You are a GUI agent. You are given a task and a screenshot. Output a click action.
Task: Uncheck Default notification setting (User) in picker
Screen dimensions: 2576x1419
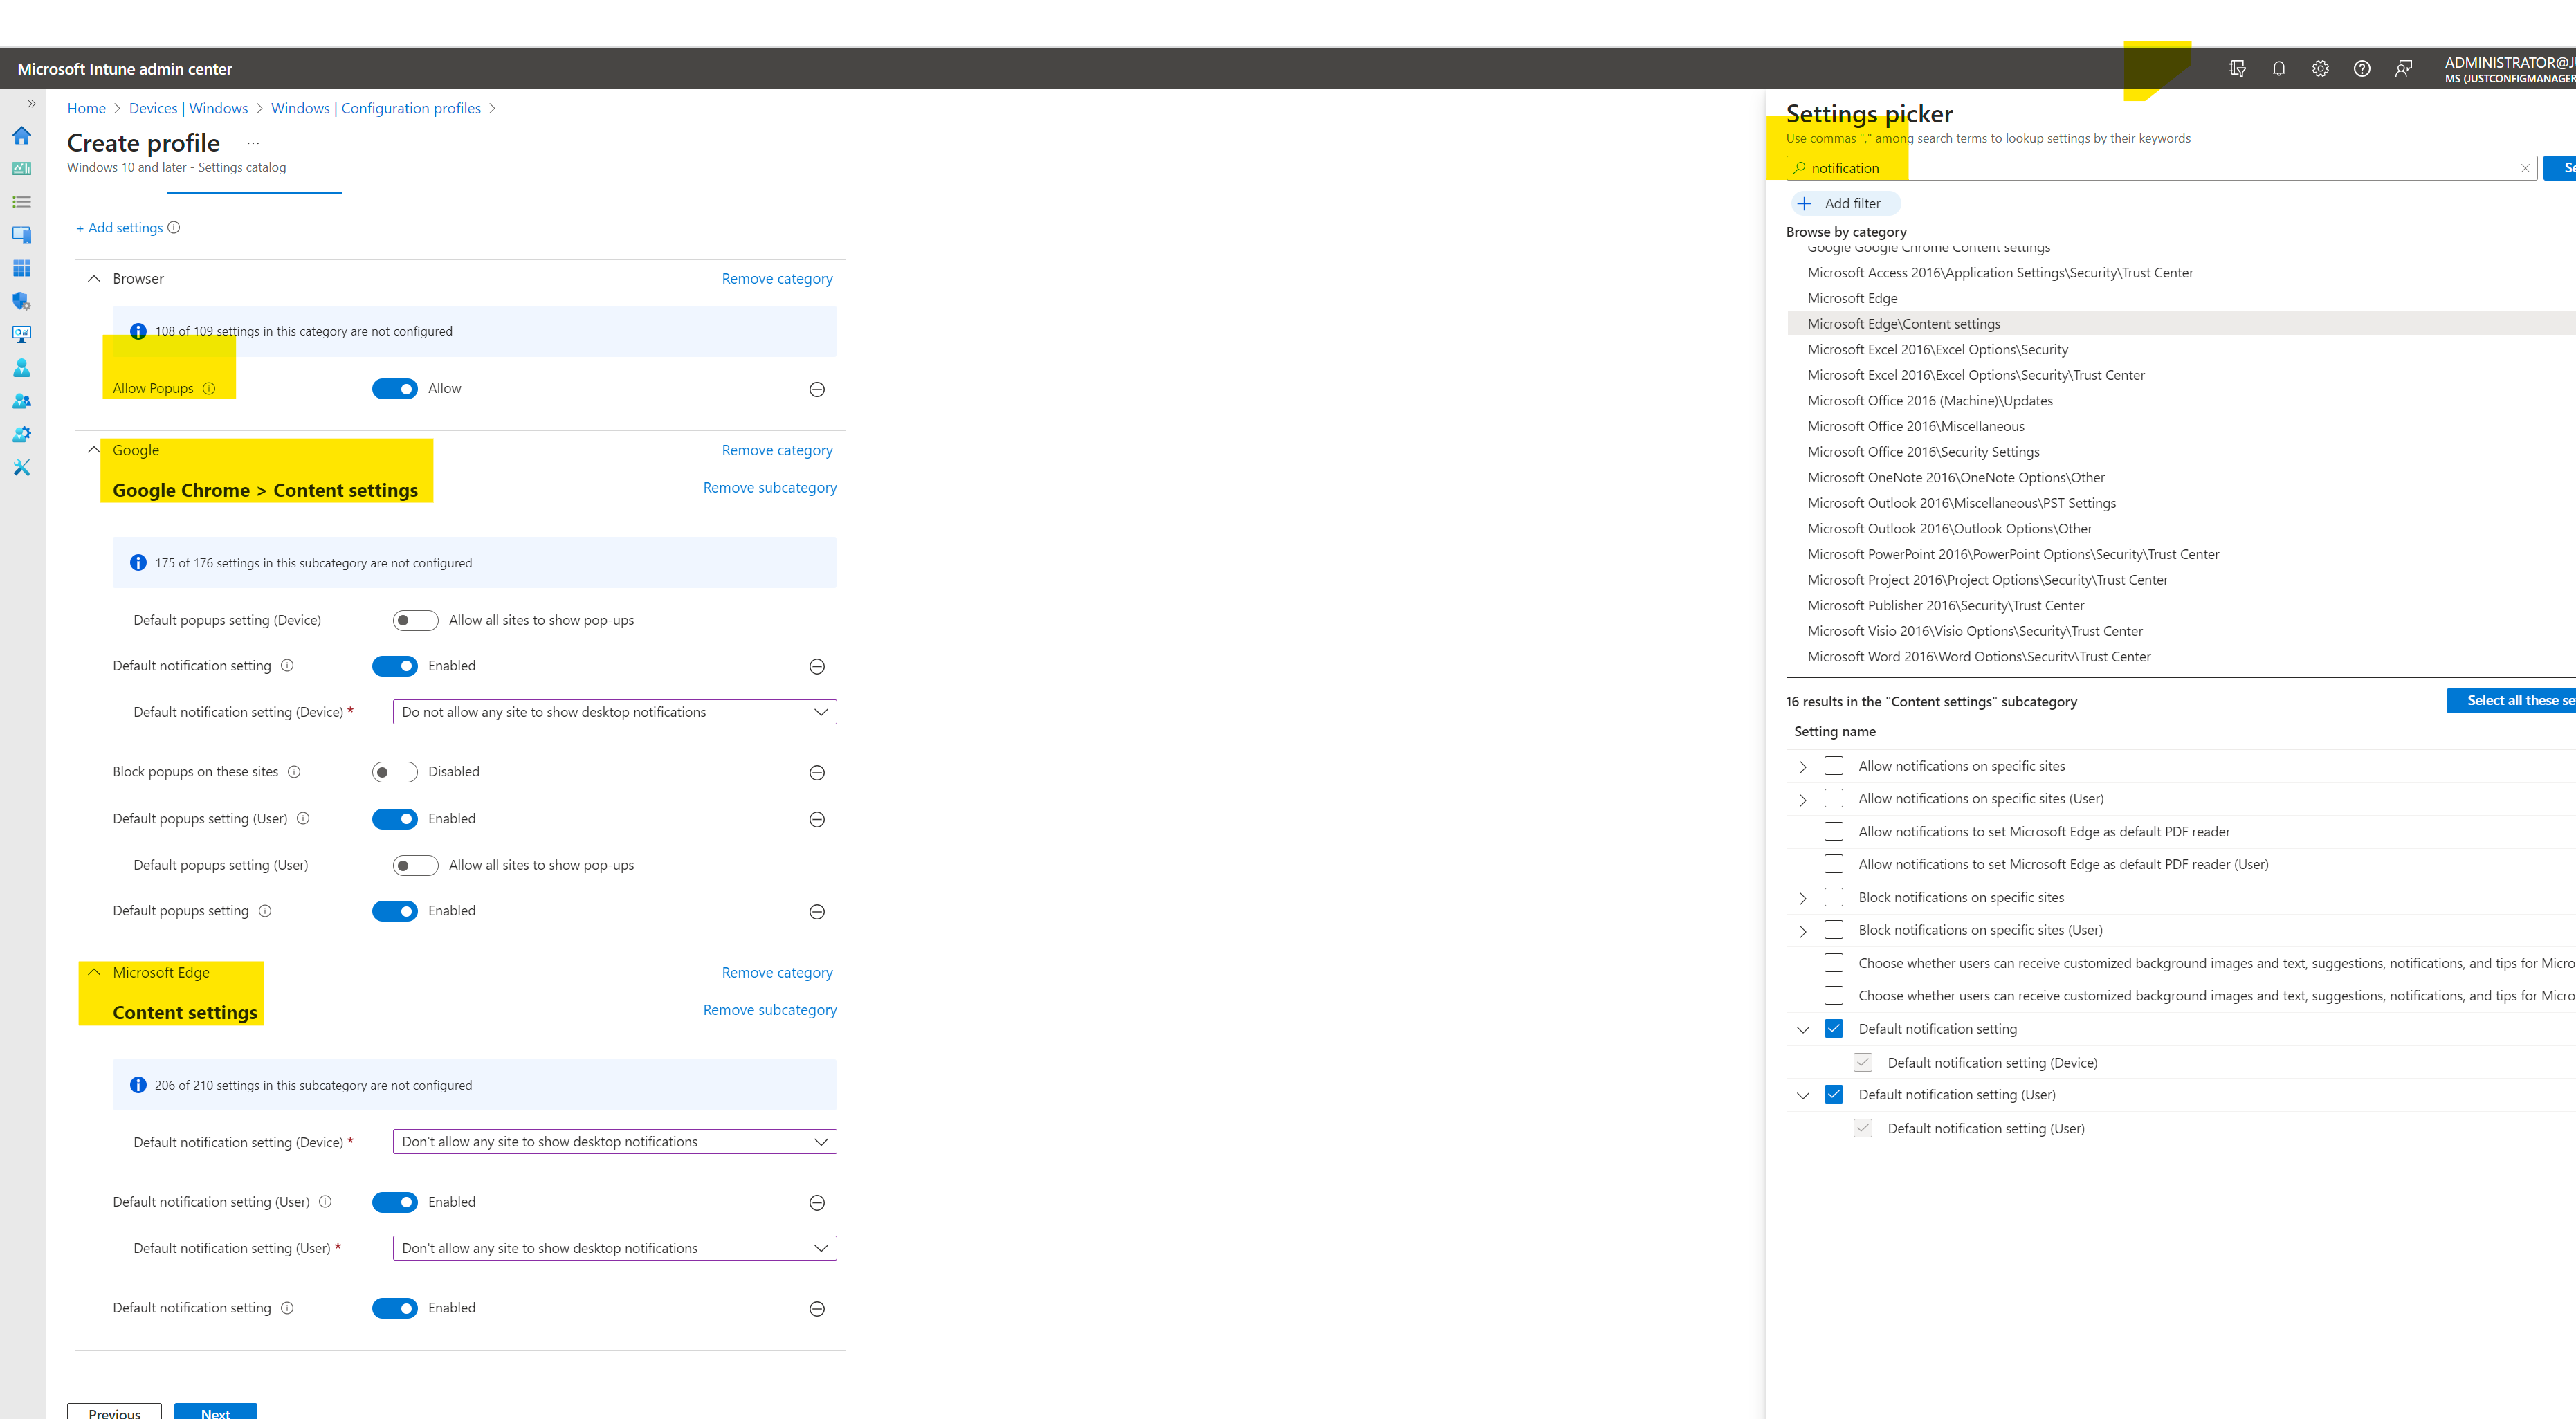(1833, 1094)
